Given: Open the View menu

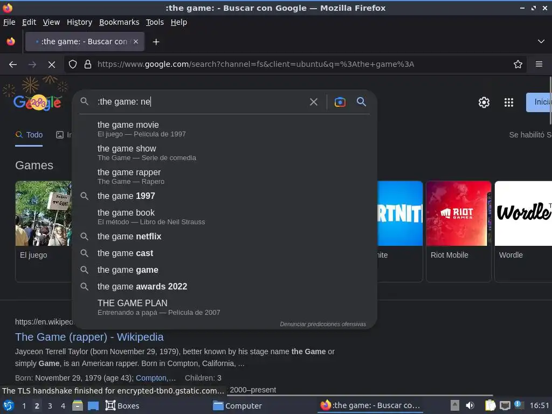Looking at the screenshot, I should [51, 22].
